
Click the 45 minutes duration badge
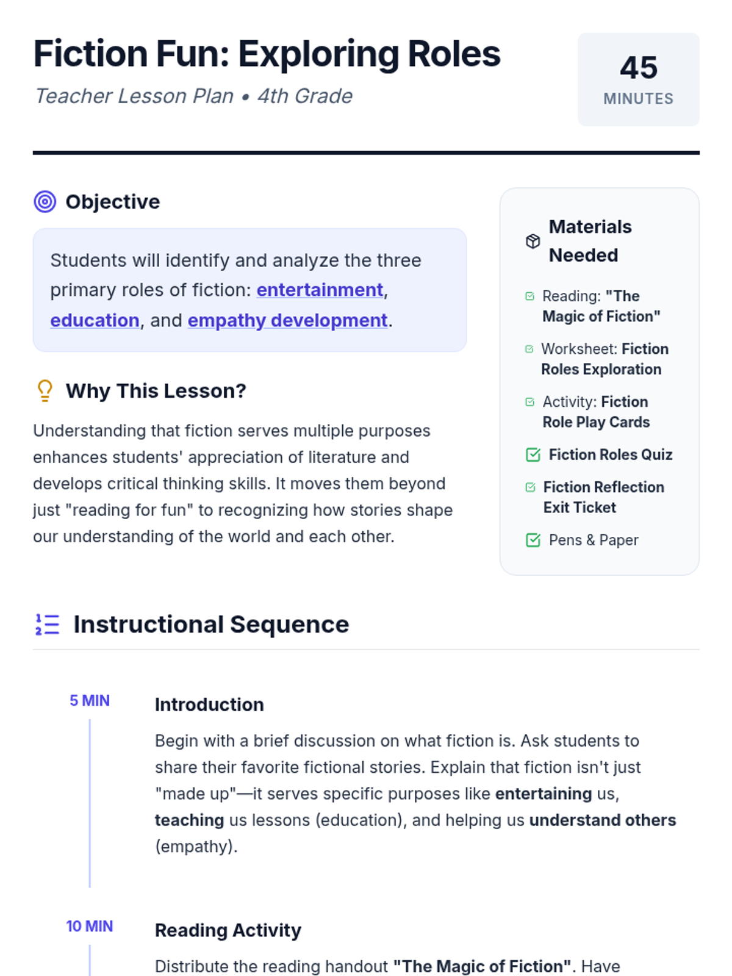click(x=638, y=79)
